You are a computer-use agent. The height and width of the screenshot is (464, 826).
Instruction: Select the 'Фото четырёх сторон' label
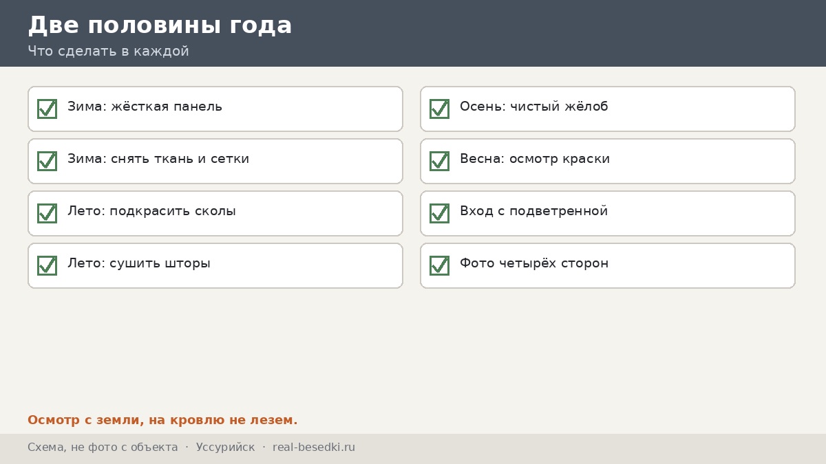534,263
